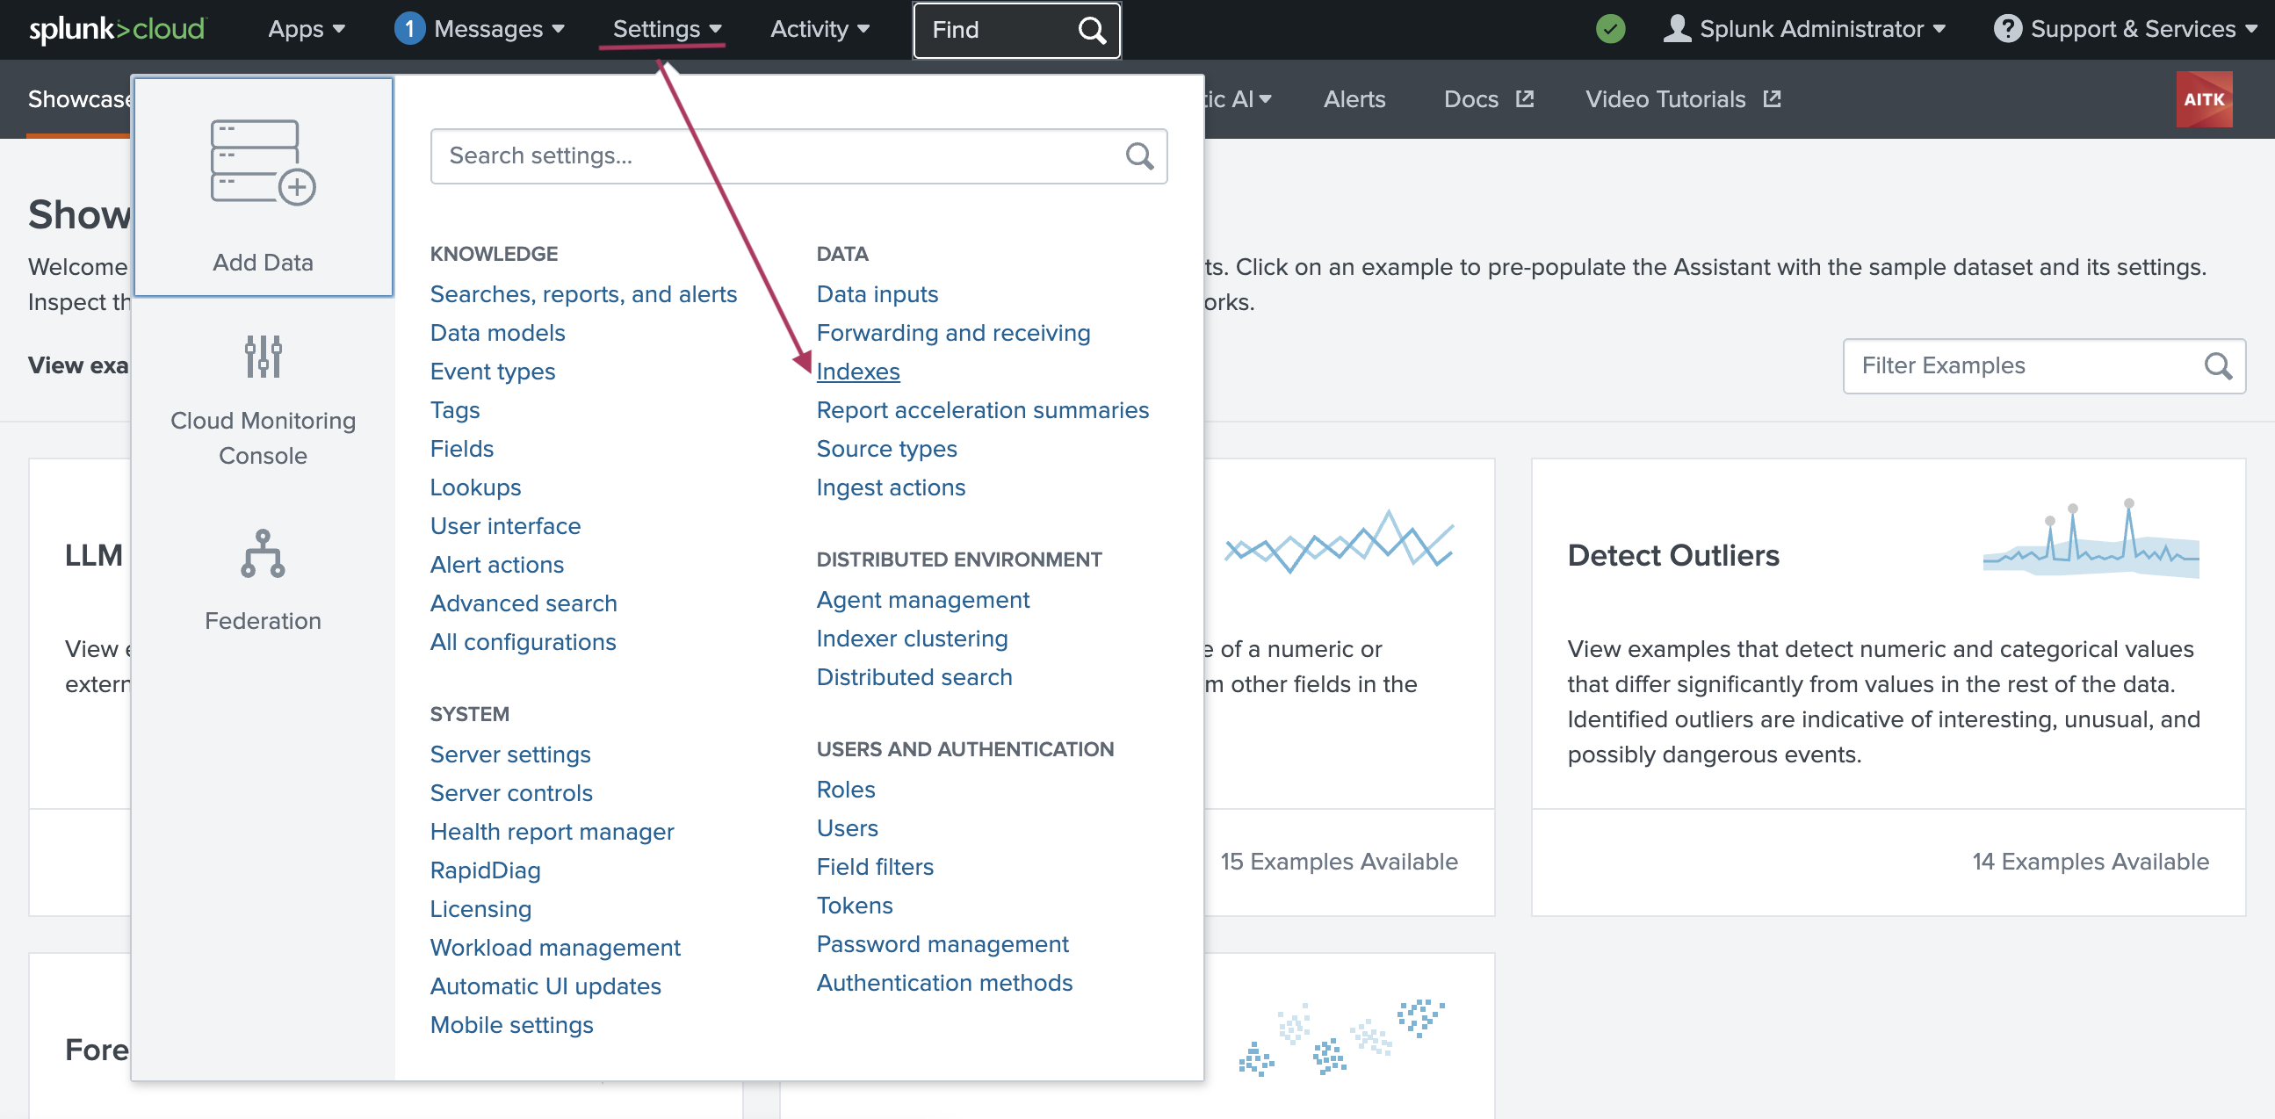Open Health report manager

tap(552, 832)
